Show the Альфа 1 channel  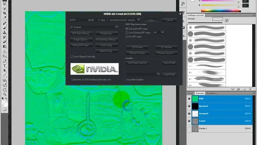coord(189,128)
